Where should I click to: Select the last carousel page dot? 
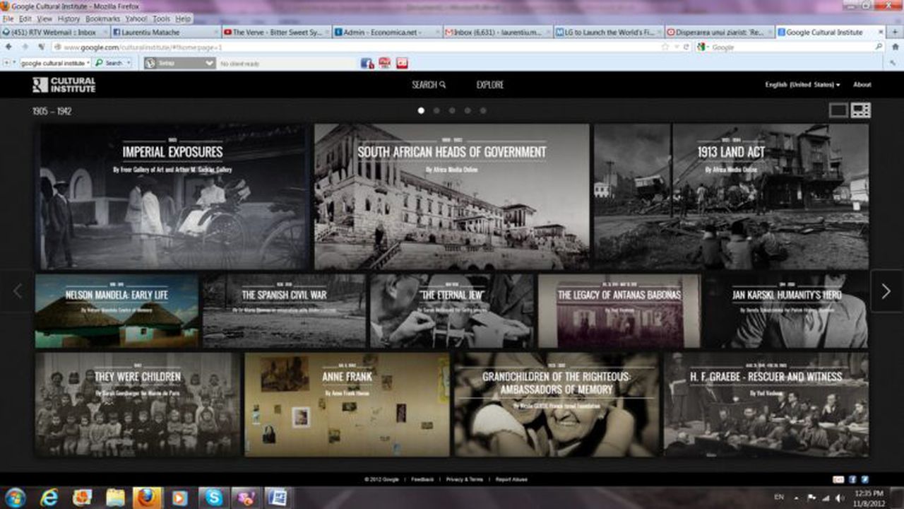pos(483,110)
